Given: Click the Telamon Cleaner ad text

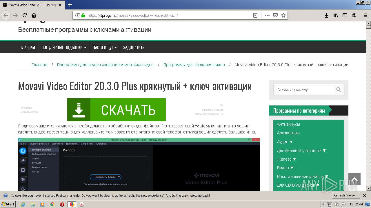Looking at the screenshot, I should click(x=212, y=110).
